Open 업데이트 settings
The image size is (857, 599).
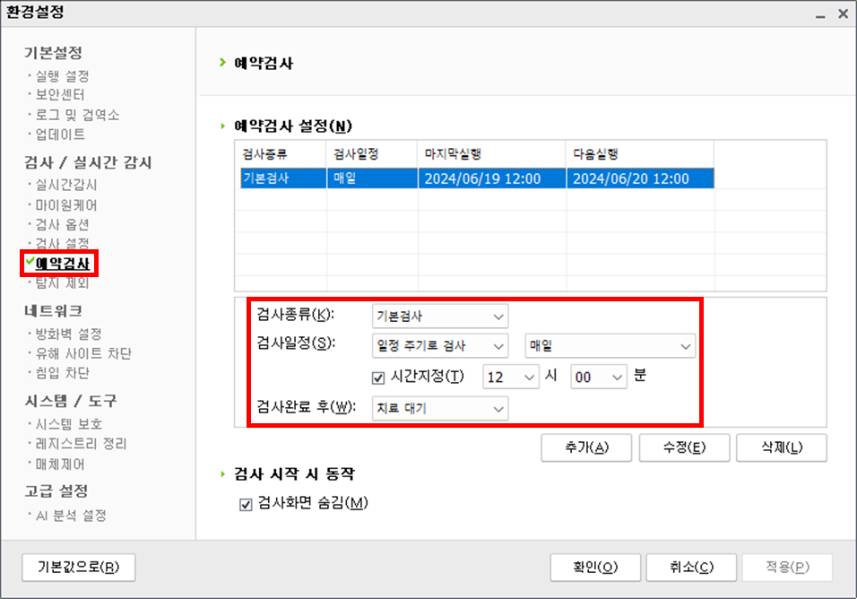59,135
